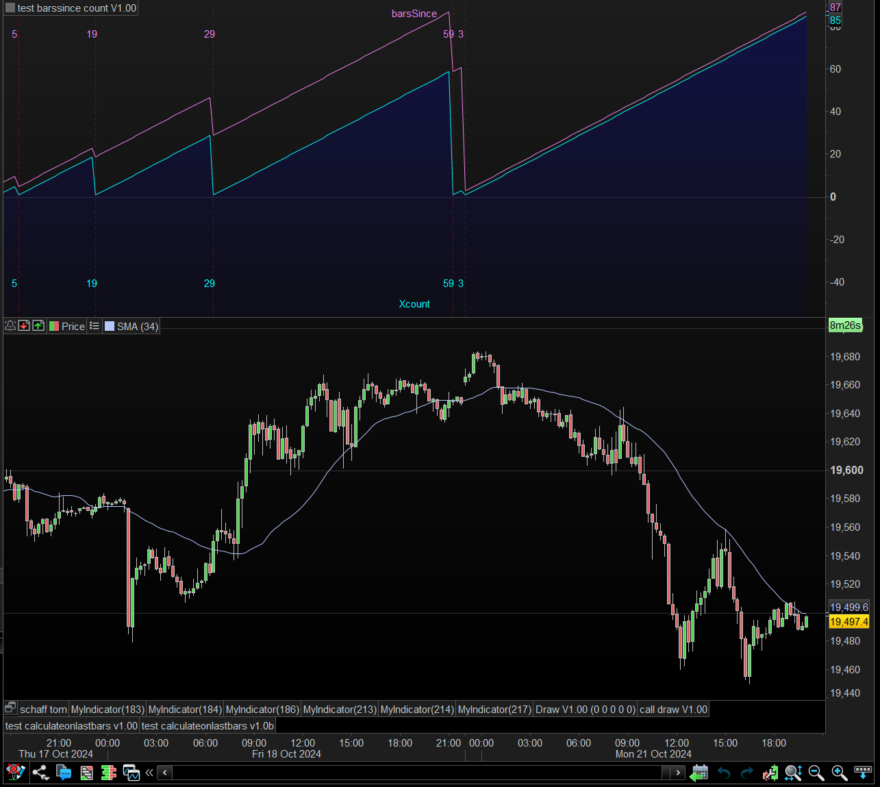Select the Draw V1.00 (0 0 0 0 0) tab
Viewport: 880px width, 787px height.
click(586, 710)
